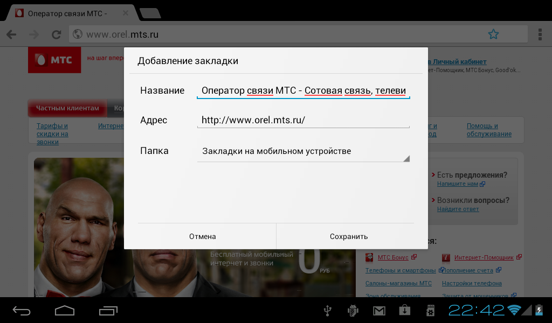
Task: Open a new browser tab
Action: (x=150, y=13)
